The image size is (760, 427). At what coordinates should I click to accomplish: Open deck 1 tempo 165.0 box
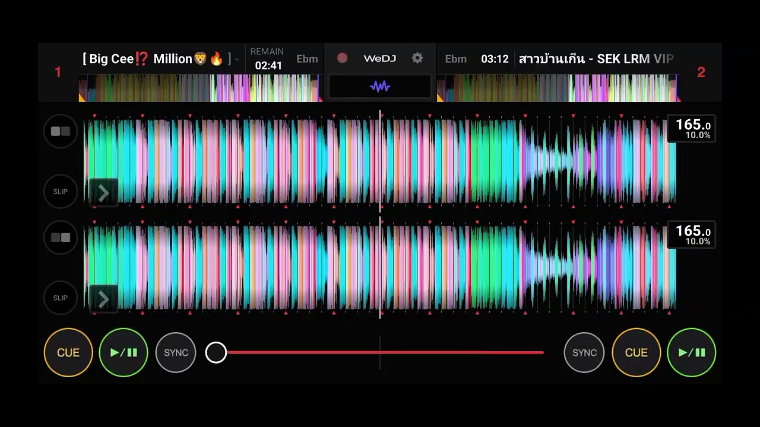point(692,129)
